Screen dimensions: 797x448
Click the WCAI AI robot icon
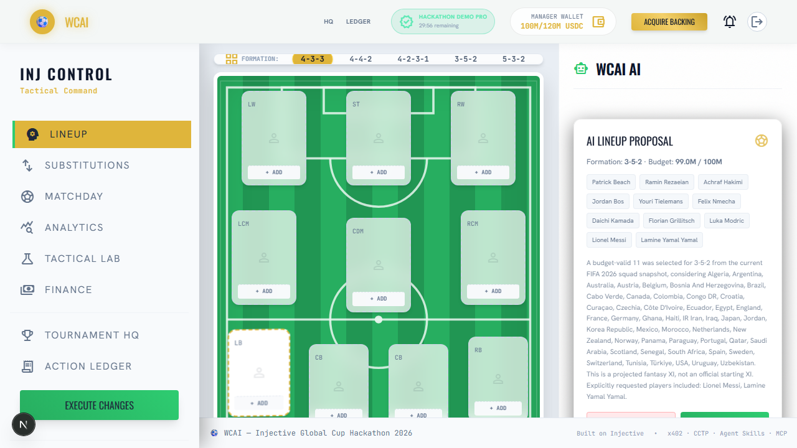click(581, 69)
